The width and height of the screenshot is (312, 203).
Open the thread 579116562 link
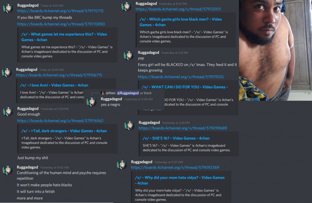point(60,121)
